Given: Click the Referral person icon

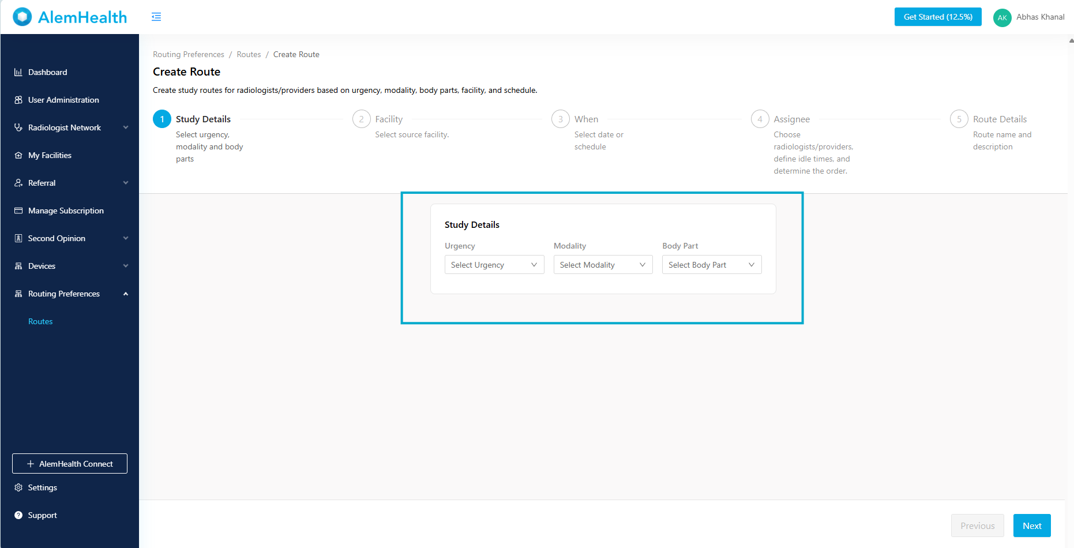Looking at the screenshot, I should tap(18, 183).
